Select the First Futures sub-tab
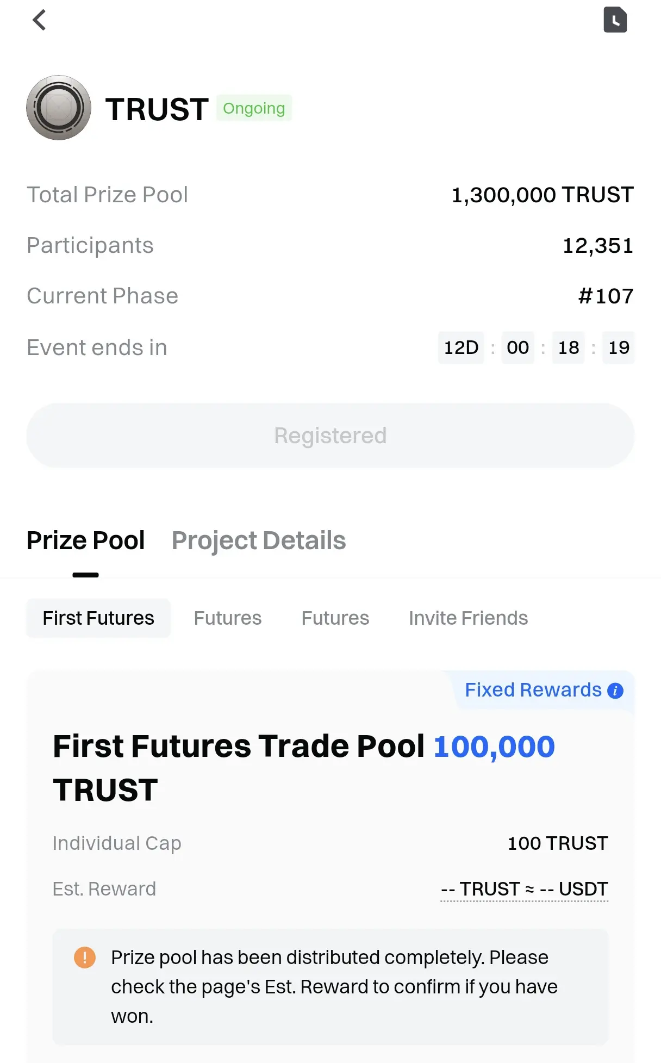Screen dimensions: 661x1063 (x=98, y=618)
